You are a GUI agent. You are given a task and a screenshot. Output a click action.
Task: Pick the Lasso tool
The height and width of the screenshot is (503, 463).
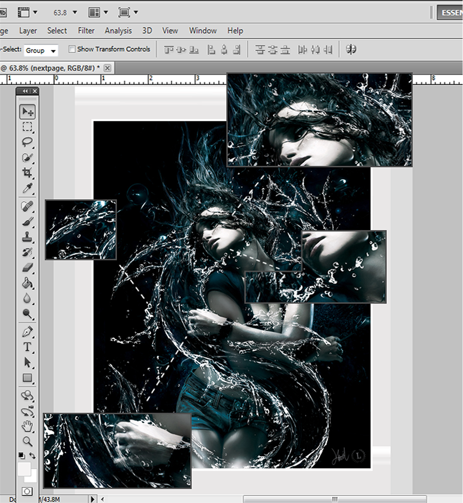tap(27, 142)
